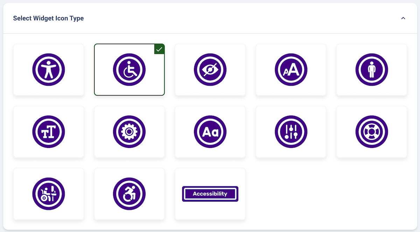Click the green checkmark on selected card
The height and width of the screenshot is (232, 420).
[x=159, y=49]
